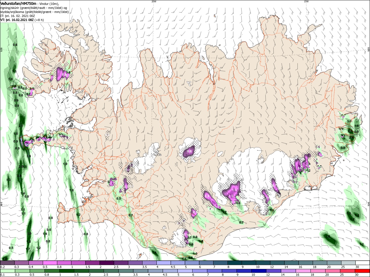
Task: Click the 1.8 rain value southeast of Iceland
Action: coord(328,236)
